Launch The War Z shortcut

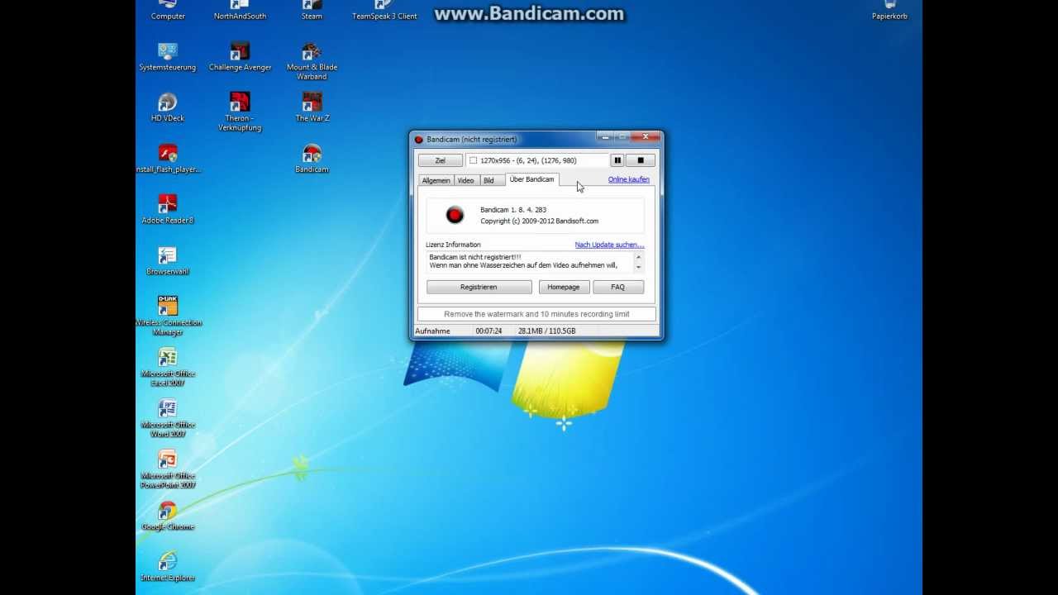tap(312, 108)
